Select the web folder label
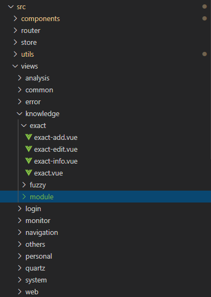211x297 pixels. point(32,292)
